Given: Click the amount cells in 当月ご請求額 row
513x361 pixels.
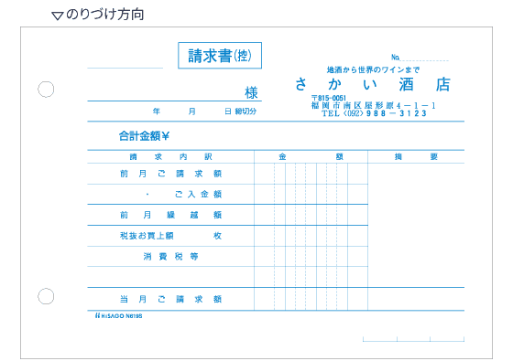Looking at the screenshot, I should click(311, 299).
